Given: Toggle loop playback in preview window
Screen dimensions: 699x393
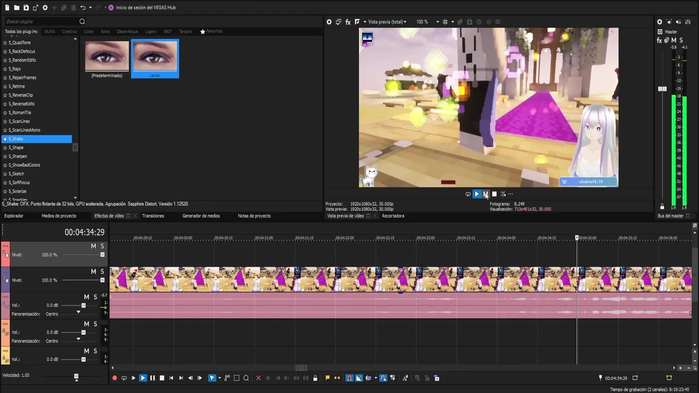Looking at the screenshot, I should click(468, 194).
